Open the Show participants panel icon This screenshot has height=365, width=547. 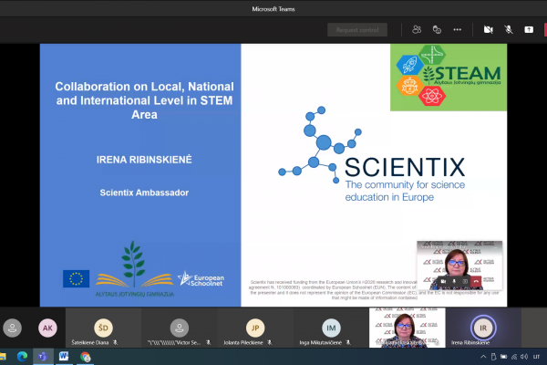(417, 30)
